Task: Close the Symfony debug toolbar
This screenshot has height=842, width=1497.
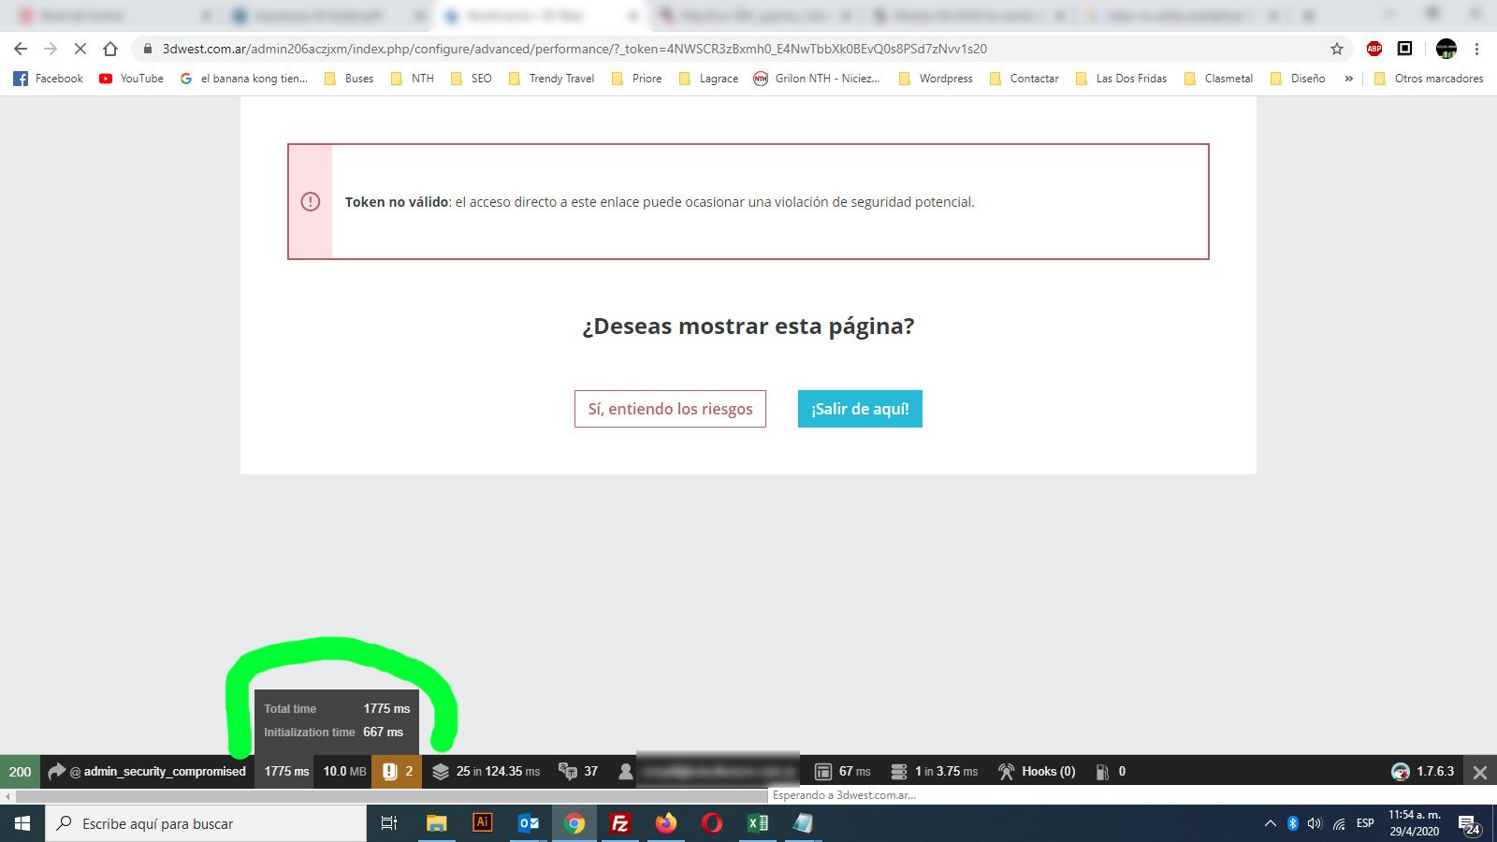Action: click(x=1480, y=772)
